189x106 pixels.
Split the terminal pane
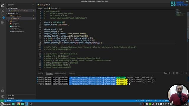174,73
